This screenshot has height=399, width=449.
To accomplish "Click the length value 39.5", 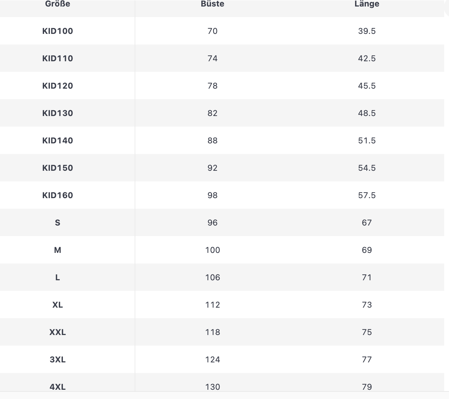I will [367, 31].
